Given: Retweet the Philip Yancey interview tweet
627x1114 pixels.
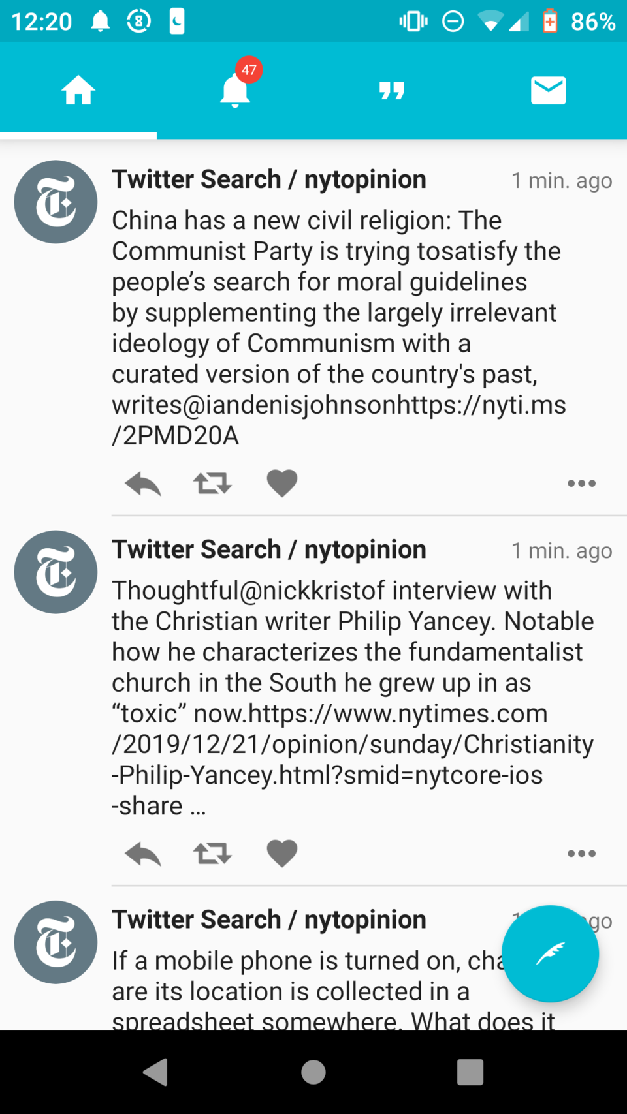Looking at the screenshot, I should point(212,854).
